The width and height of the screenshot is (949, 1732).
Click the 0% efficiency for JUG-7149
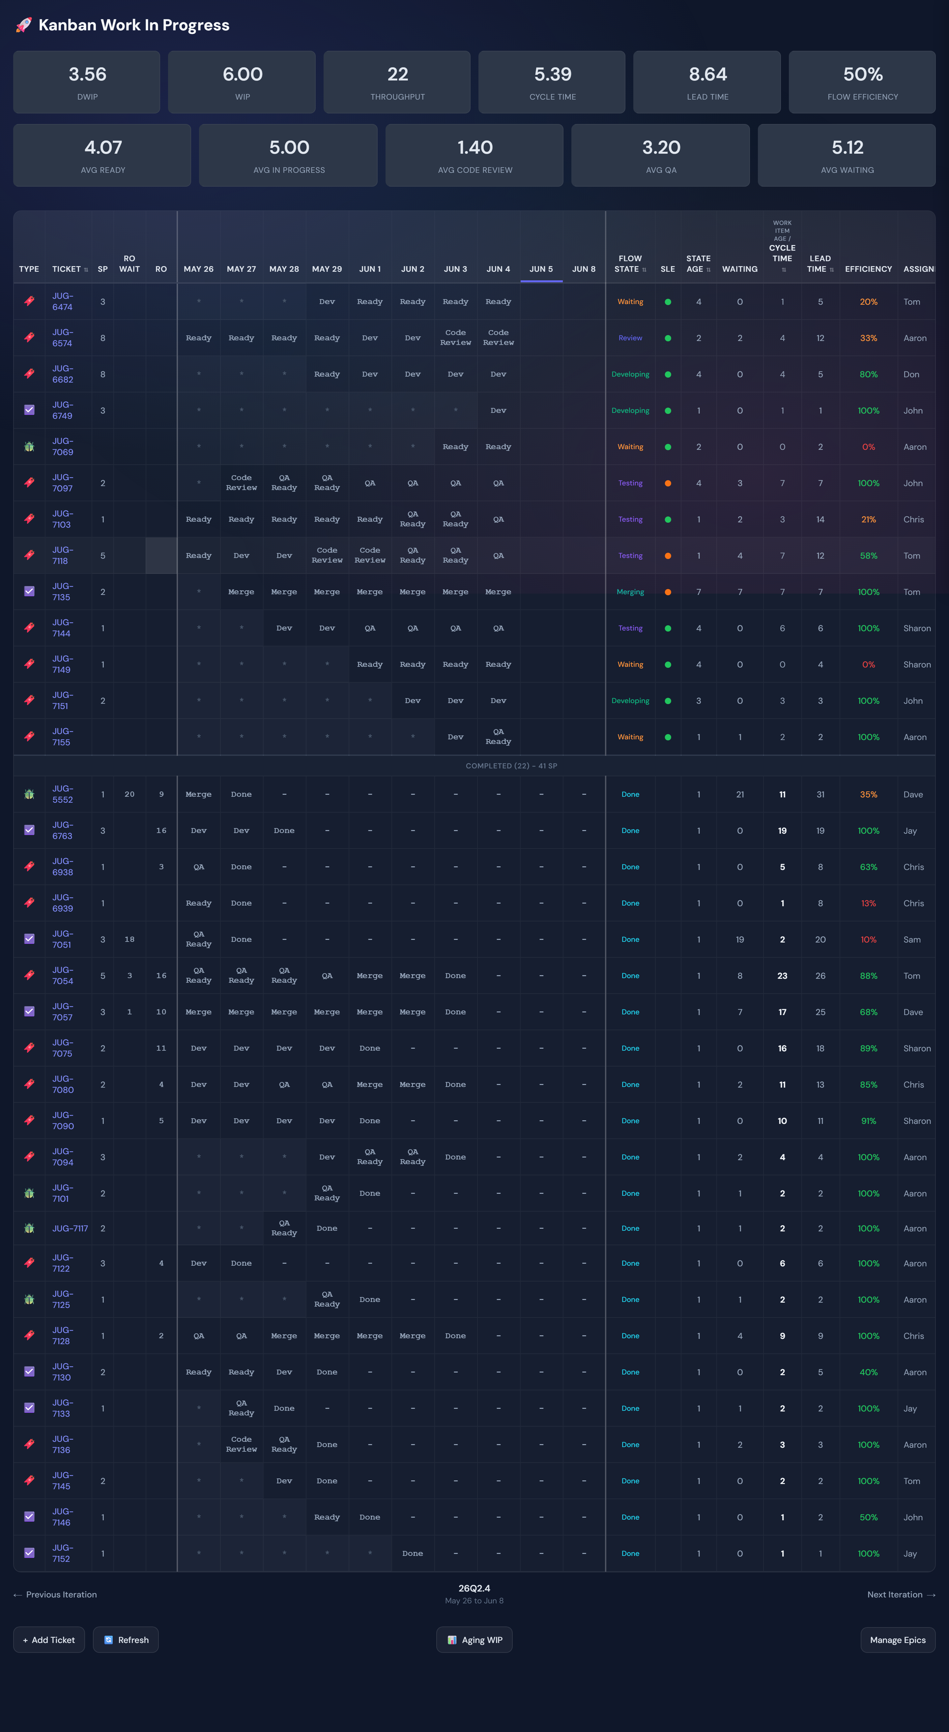coord(868,665)
